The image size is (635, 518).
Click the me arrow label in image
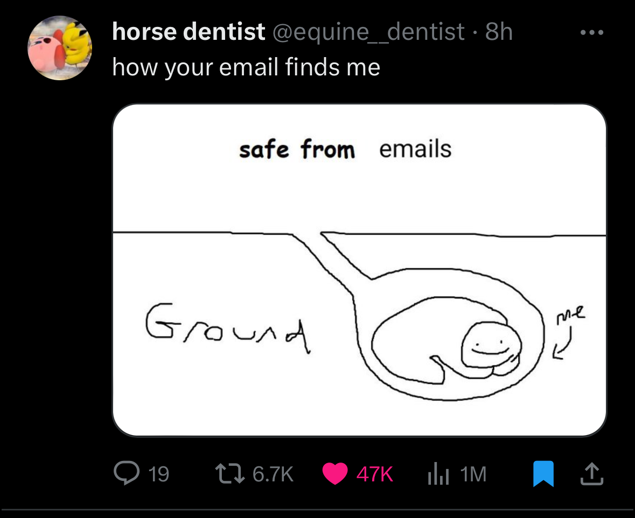click(569, 332)
